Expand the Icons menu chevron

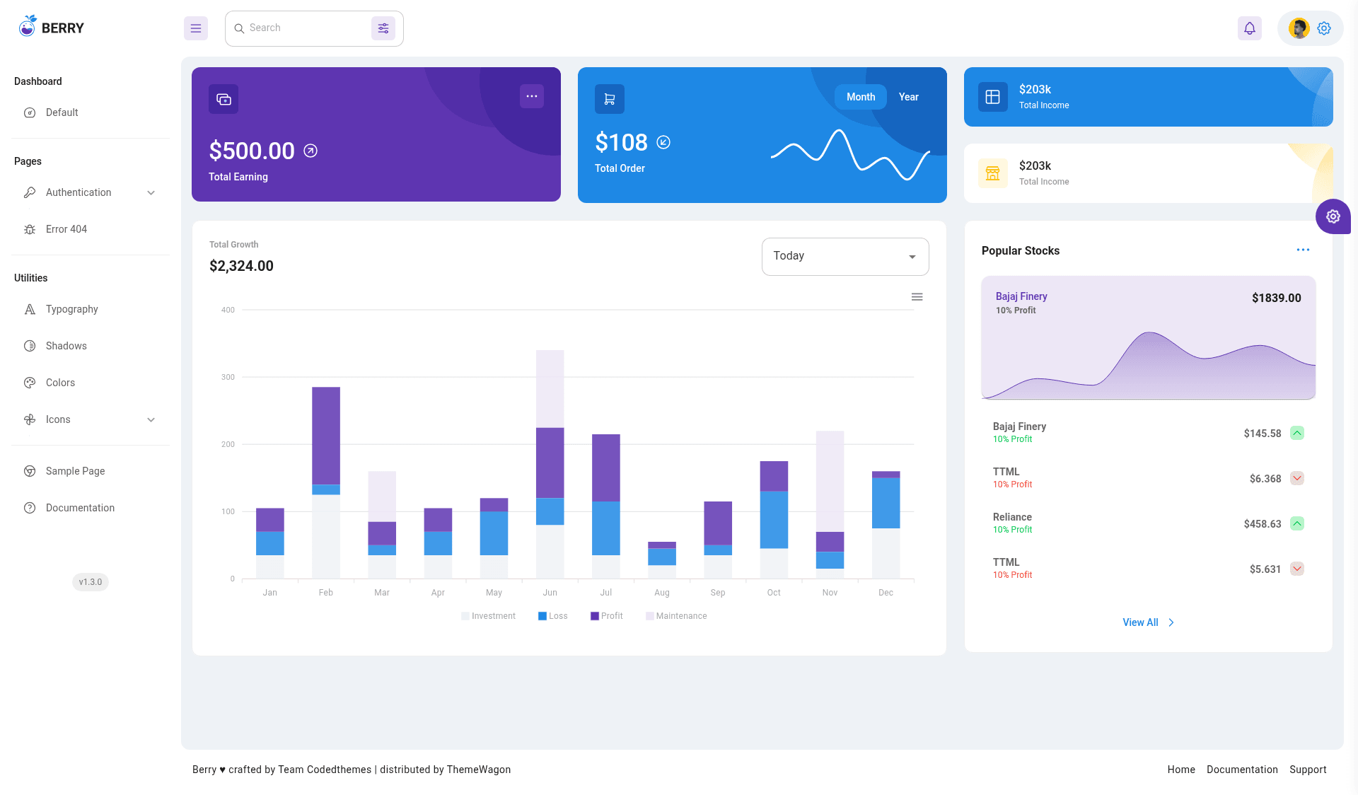click(x=151, y=419)
